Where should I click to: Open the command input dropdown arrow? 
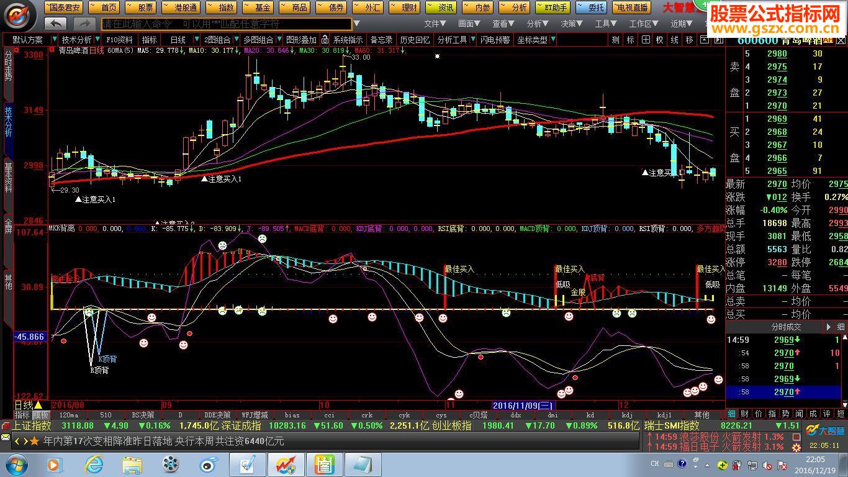(356, 24)
